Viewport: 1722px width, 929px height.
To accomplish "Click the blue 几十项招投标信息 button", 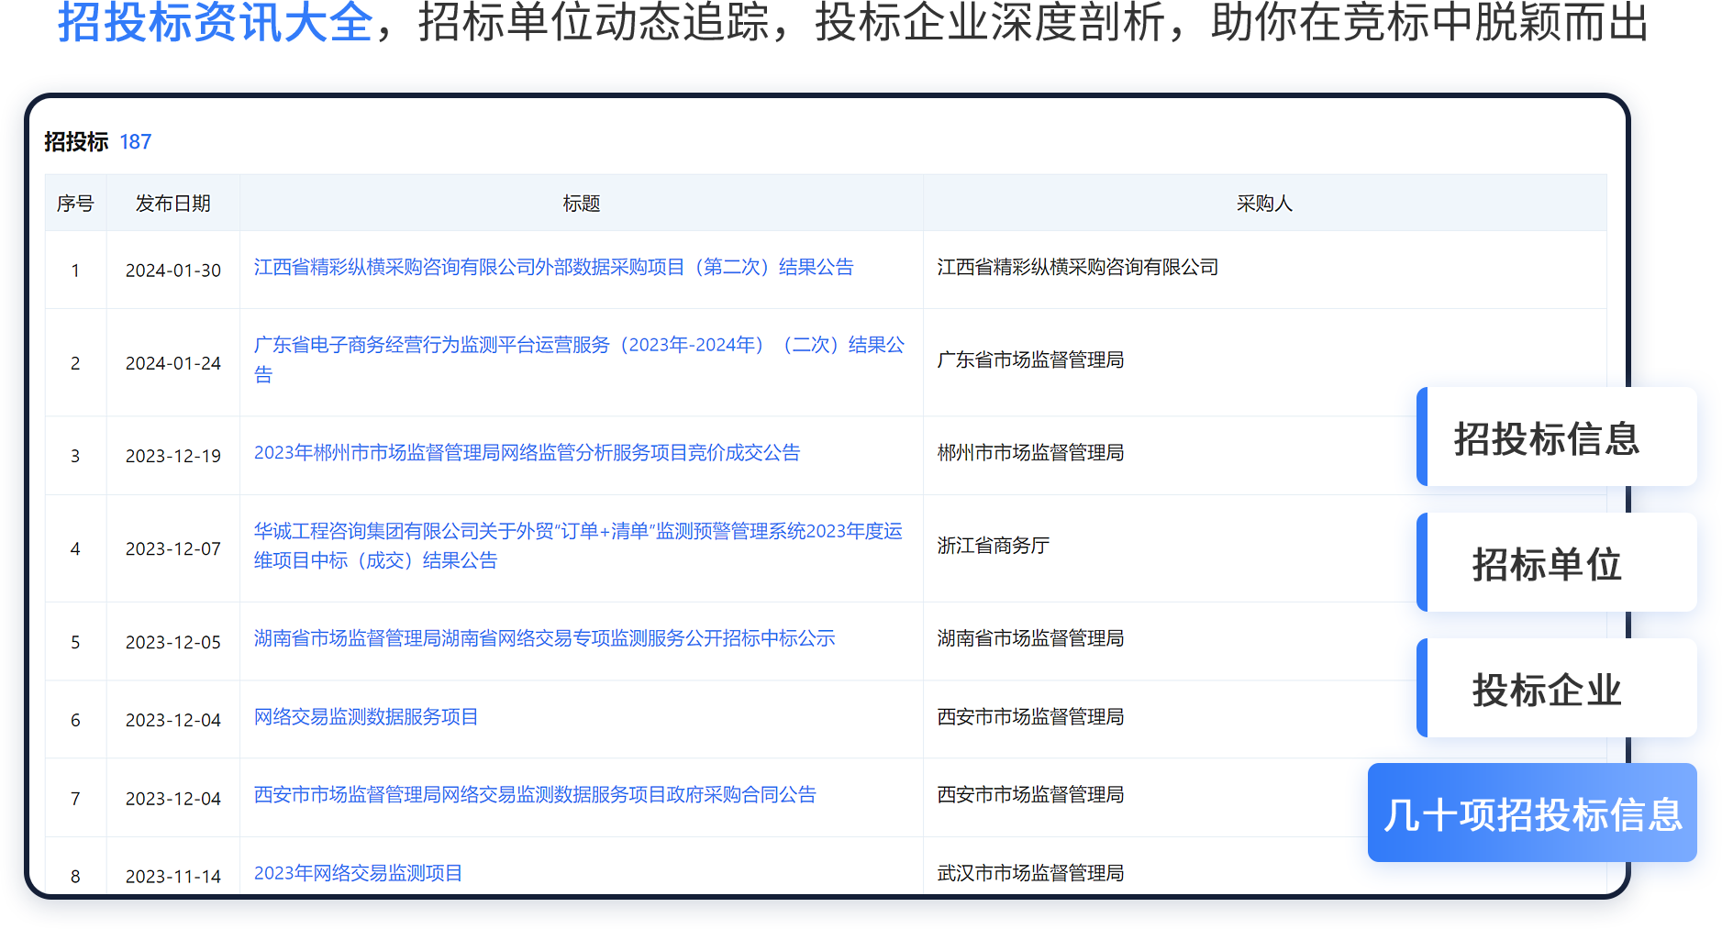I will pyautogui.click(x=1532, y=814).
